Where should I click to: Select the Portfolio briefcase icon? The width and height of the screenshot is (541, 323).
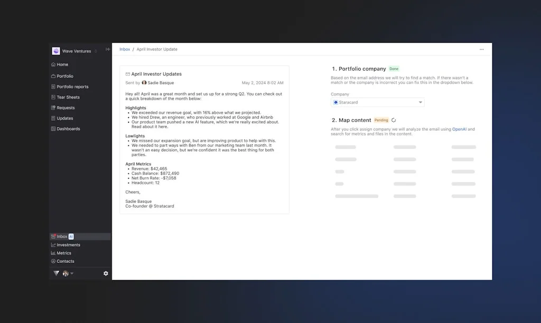pyautogui.click(x=54, y=76)
